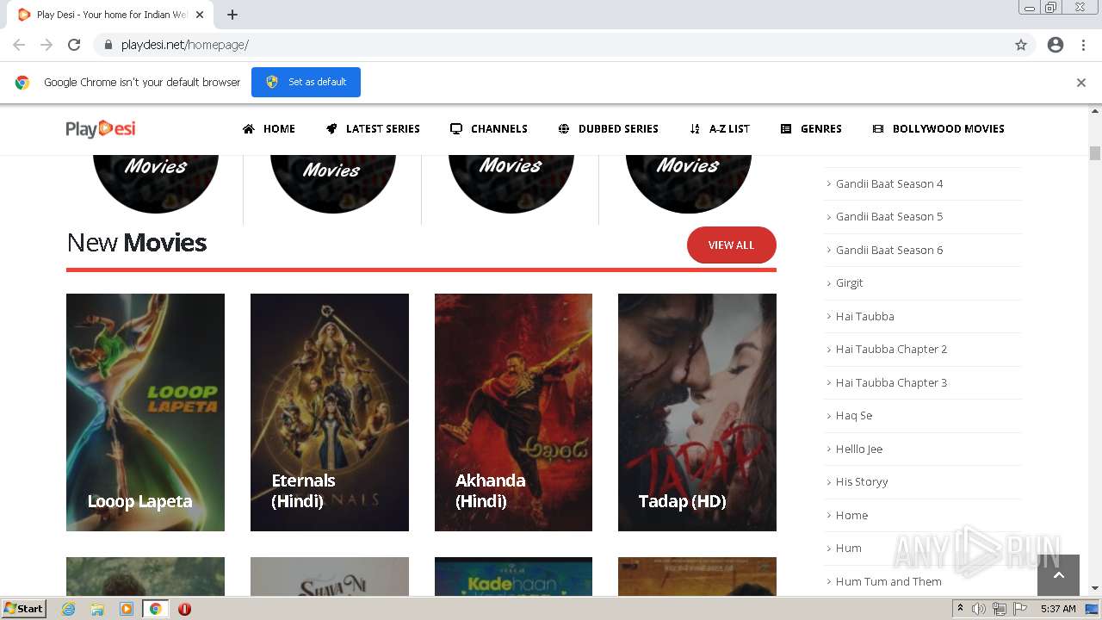Open His Storyy link
The width and height of the screenshot is (1102, 620).
tap(862, 481)
